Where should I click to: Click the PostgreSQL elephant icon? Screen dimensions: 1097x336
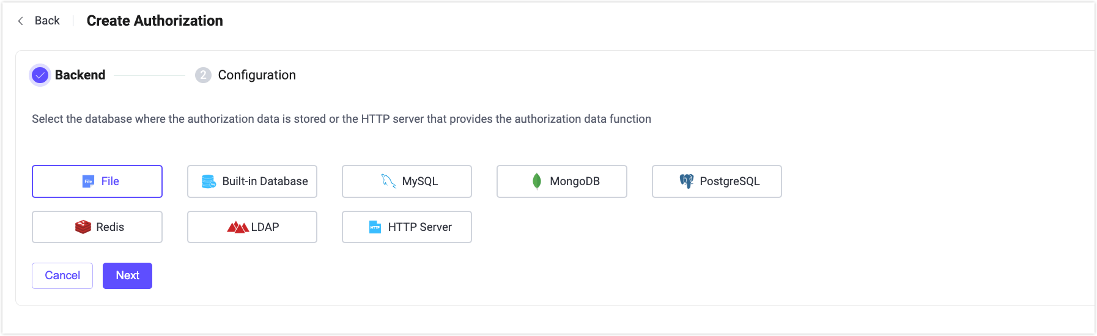coord(687,181)
